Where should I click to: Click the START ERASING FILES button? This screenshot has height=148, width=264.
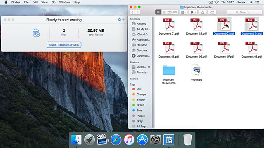point(64,45)
